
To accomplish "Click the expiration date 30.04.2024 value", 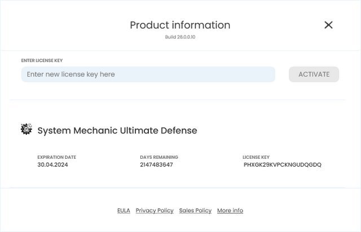I will (x=52, y=165).
